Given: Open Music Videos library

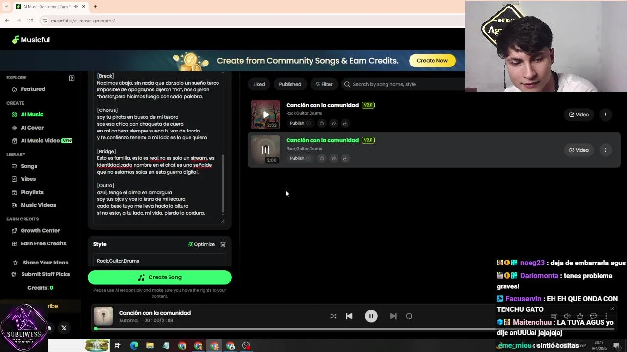Looking at the screenshot, I should (38, 205).
